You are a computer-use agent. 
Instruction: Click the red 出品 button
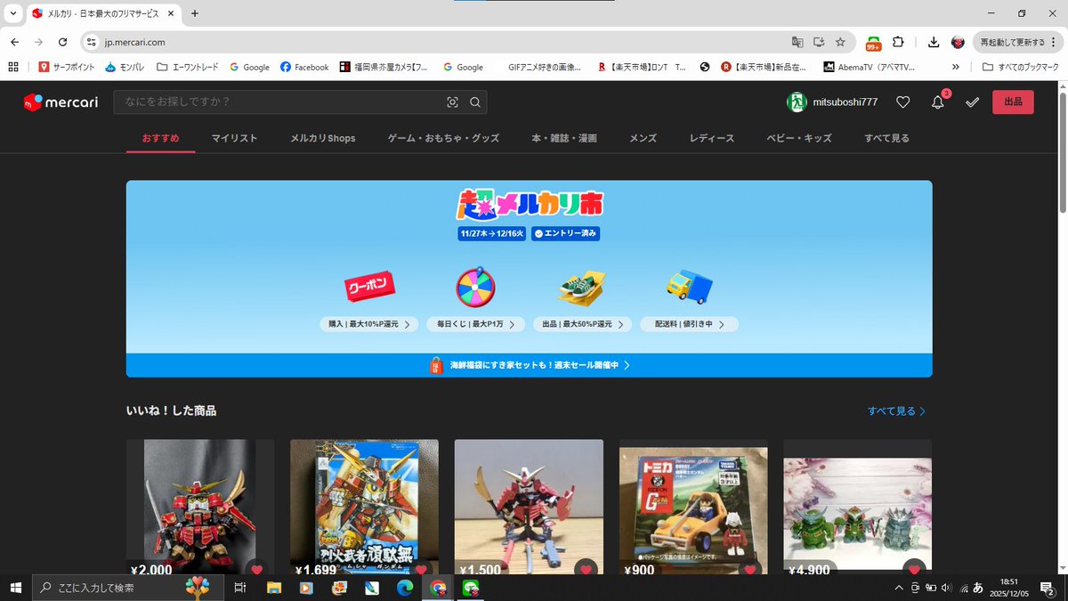(x=1013, y=102)
